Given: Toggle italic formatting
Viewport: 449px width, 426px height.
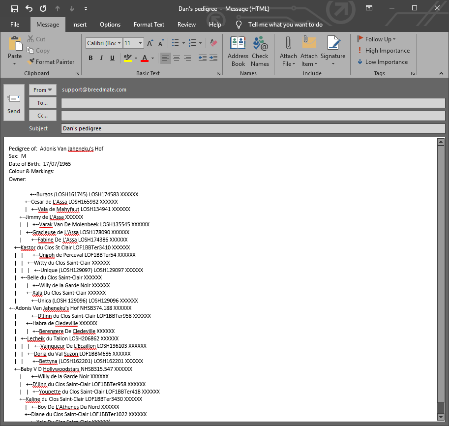Looking at the screenshot, I should [x=101, y=58].
